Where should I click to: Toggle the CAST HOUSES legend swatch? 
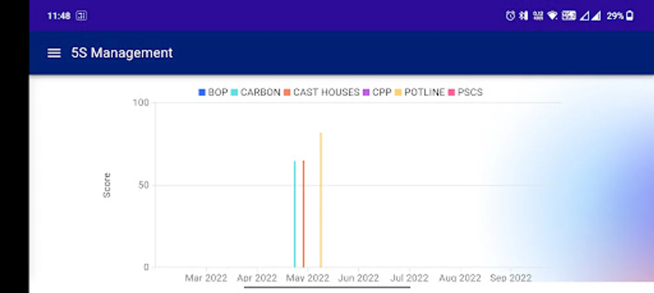pos(287,92)
